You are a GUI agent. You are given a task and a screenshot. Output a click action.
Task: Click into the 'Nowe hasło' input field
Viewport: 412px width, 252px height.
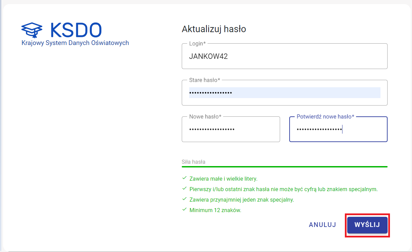point(231,129)
